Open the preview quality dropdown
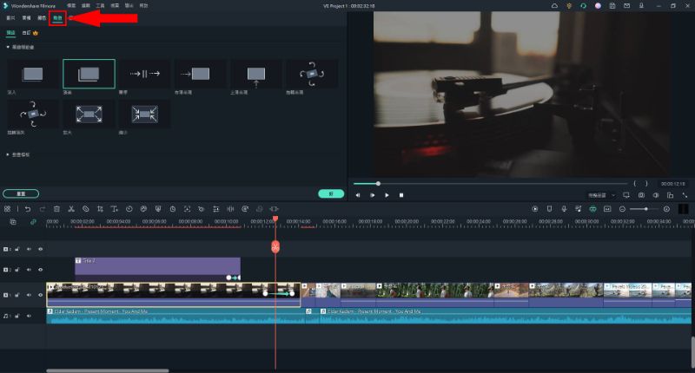This screenshot has height=373, width=695. [601, 195]
